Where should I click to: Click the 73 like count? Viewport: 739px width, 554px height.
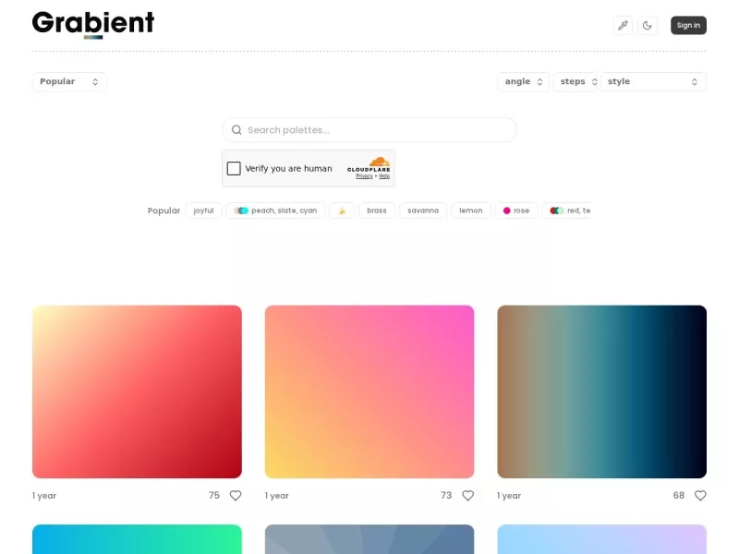446,496
